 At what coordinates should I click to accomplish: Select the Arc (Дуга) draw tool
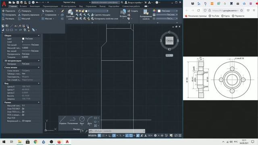pyautogui.click(x=89, y=120)
